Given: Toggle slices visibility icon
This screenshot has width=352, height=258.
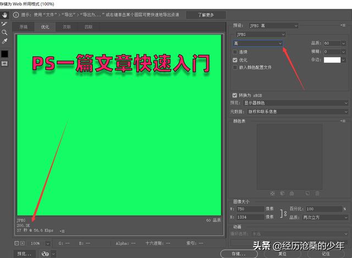Looking at the screenshot, I should point(4,64).
